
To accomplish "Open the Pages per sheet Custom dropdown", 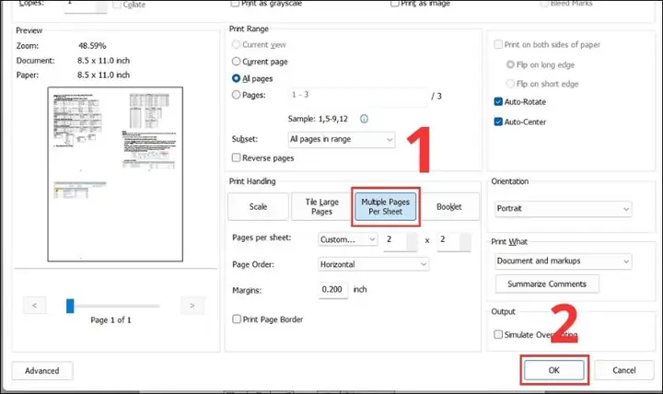I will [x=347, y=239].
